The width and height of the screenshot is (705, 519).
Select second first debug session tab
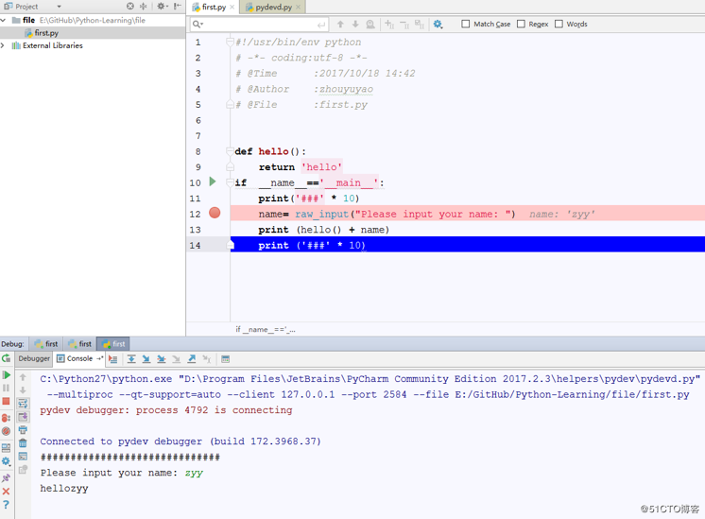80,344
